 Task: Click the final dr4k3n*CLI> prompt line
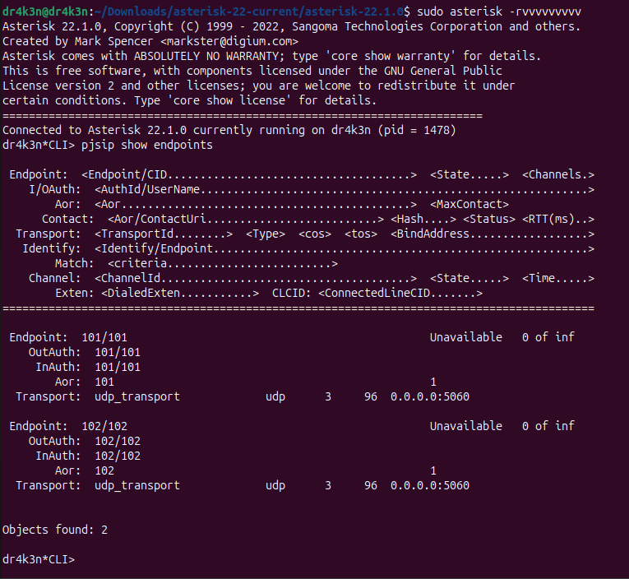tap(39, 559)
